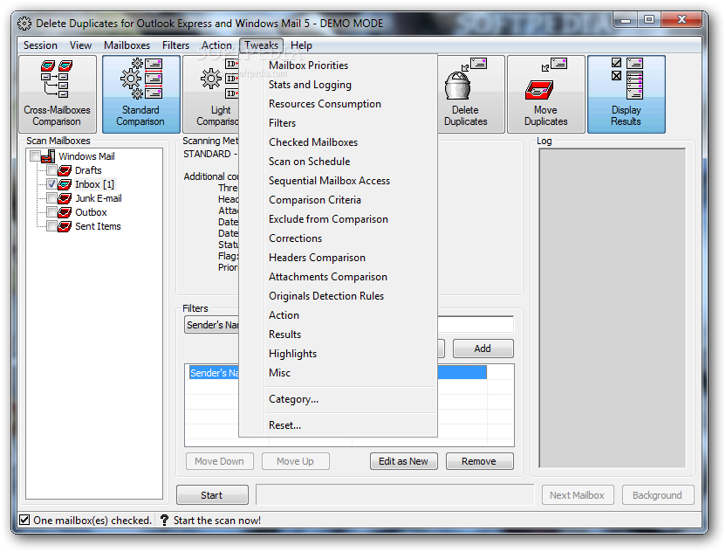Screen dimensions: 726x552
Task: Choose Scan on Schedule menu entry
Action: (x=338, y=162)
